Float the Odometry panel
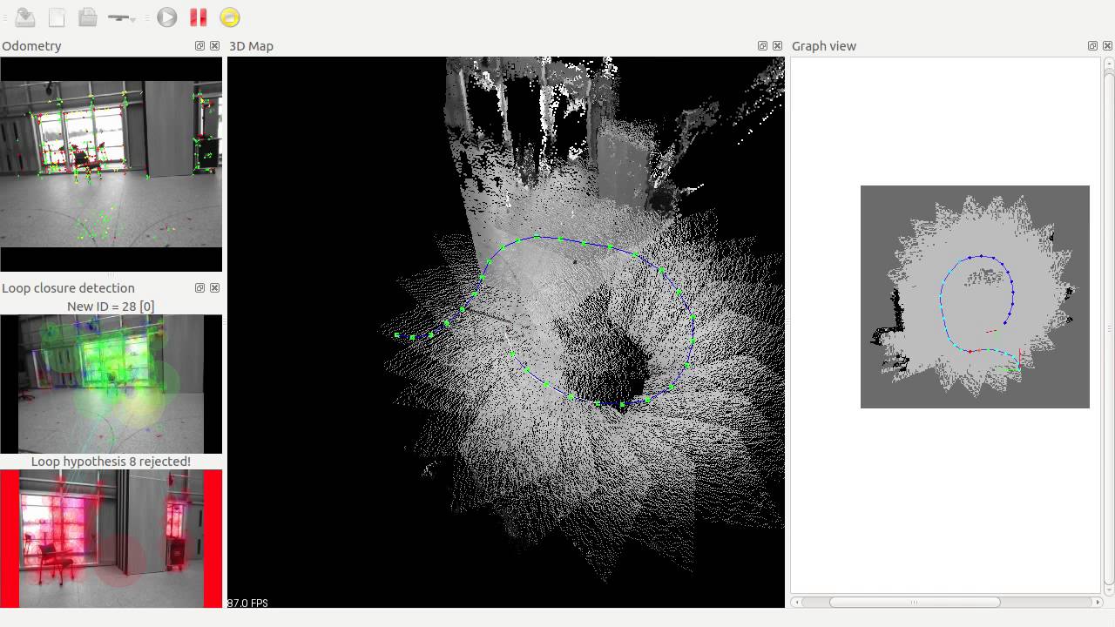 (x=199, y=46)
